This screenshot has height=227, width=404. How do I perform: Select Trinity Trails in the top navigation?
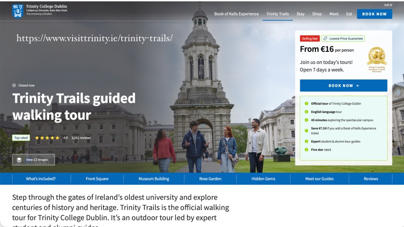[278, 14]
